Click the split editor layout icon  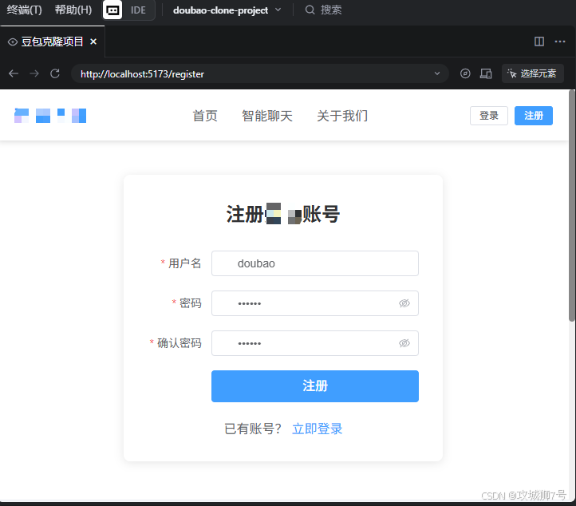tap(539, 42)
